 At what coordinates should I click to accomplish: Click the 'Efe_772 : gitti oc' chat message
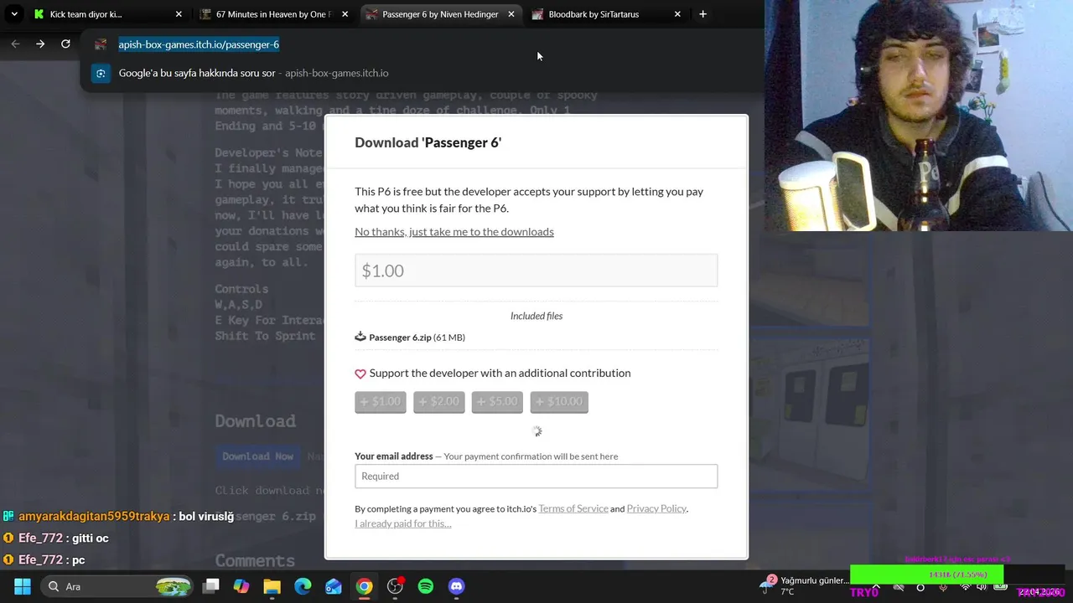tap(56, 539)
